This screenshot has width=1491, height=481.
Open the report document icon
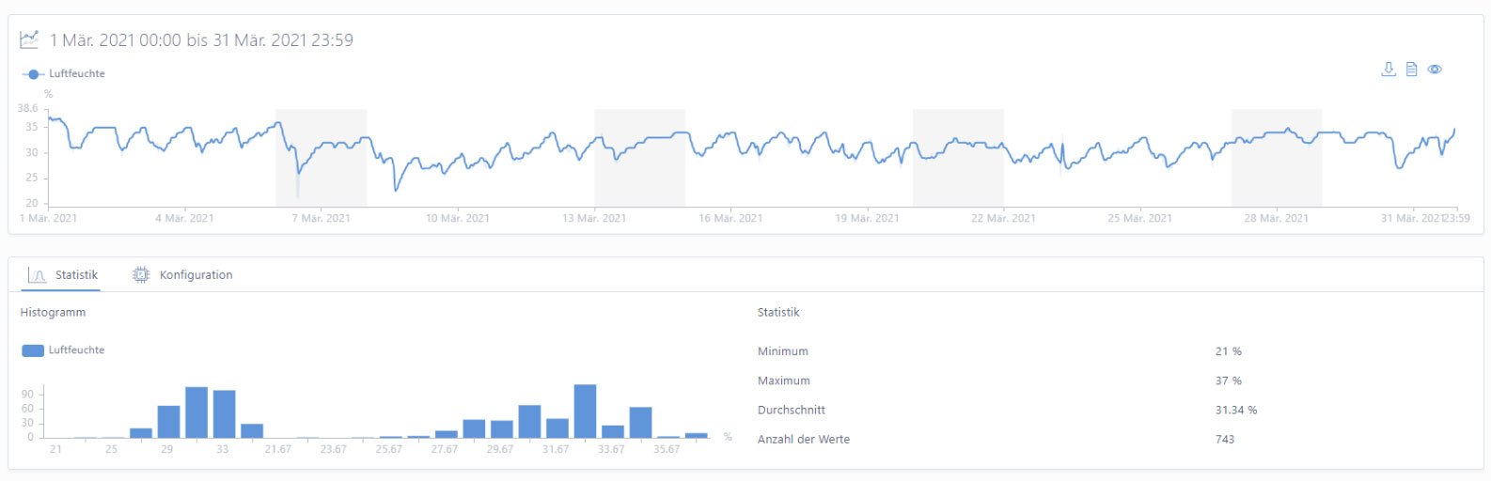pyautogui.click(x=1411, y=70)
